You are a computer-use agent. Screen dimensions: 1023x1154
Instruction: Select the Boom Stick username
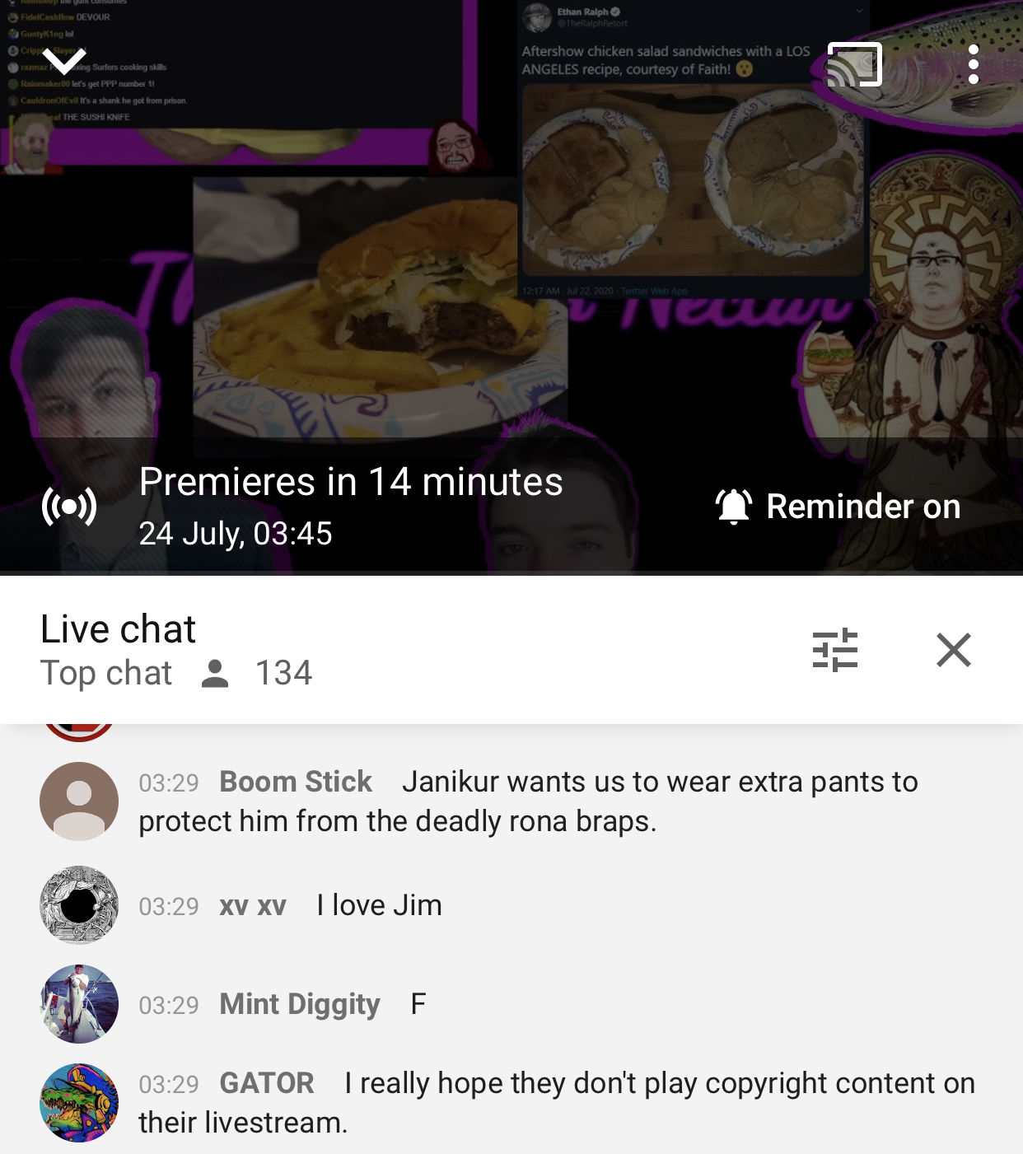pyautogui.click(x=296, y=782)
